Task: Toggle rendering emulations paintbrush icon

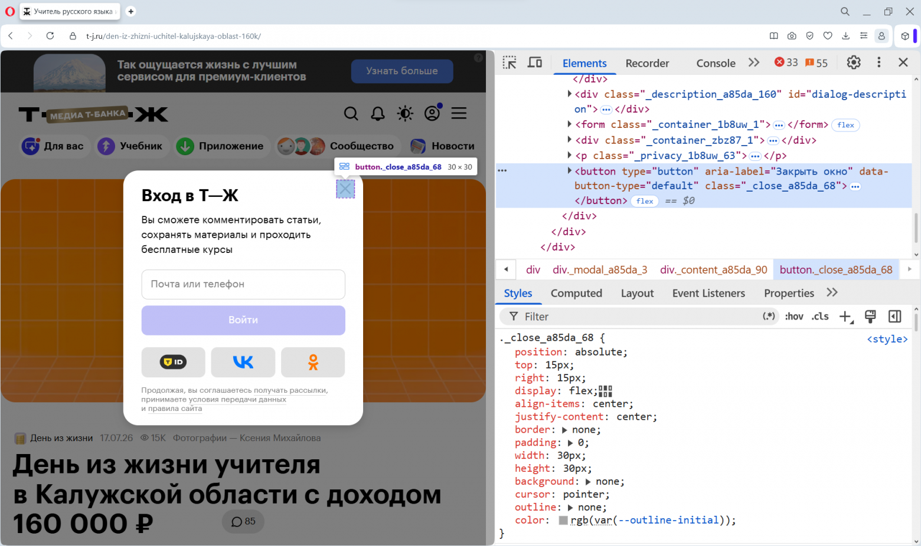Action: [x=870, y=317]
